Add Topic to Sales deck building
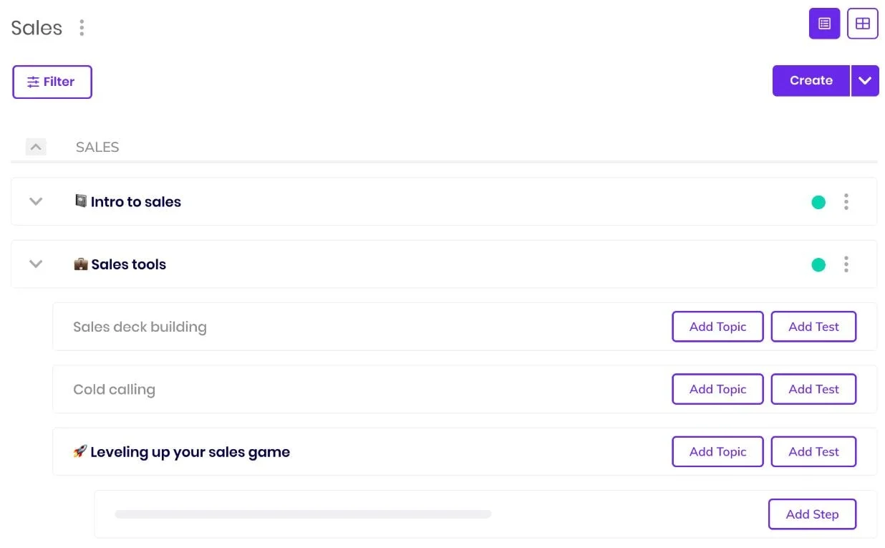 (717, 327)
